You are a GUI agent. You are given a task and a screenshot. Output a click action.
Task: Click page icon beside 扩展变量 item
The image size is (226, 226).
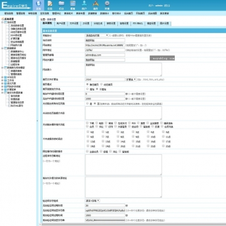coord(9,39)
